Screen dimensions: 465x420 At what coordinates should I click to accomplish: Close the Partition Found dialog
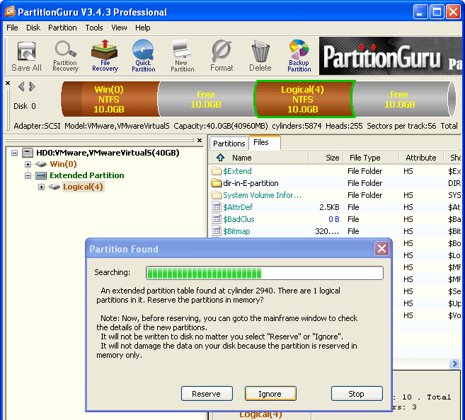coord(381,249)
